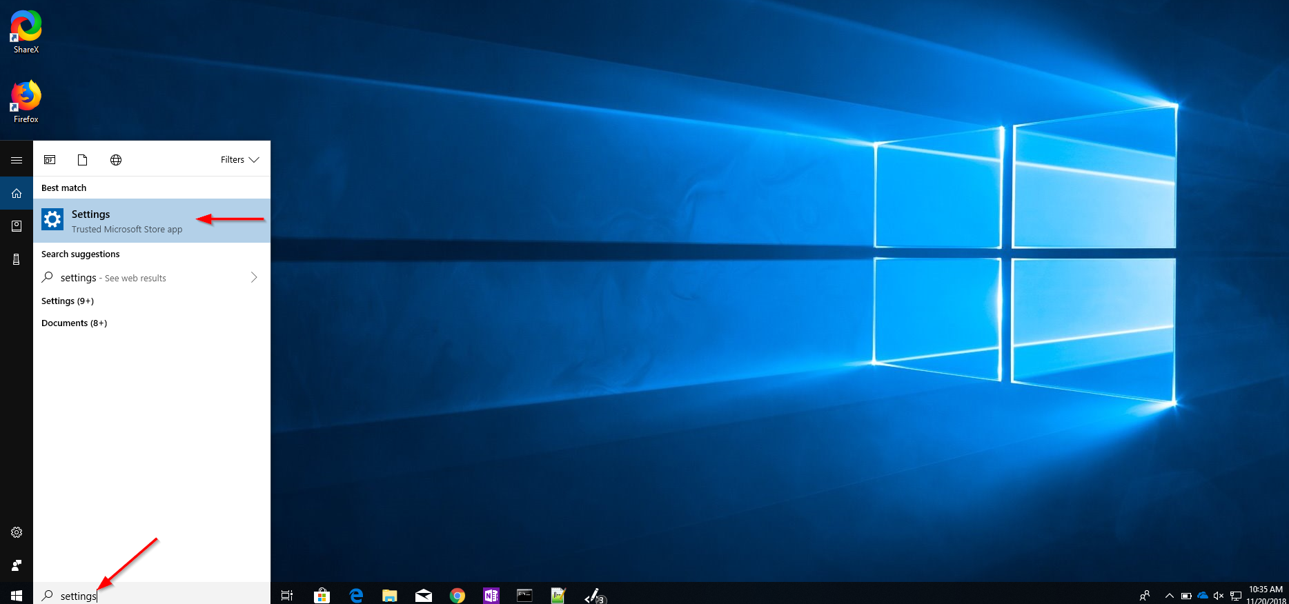1289x604 pixels.
Task: Show the Settings (9+) results category
Action: tap(68, 301)
